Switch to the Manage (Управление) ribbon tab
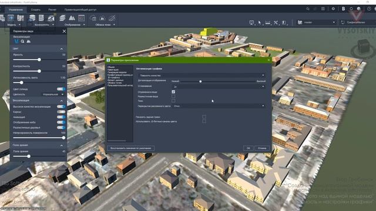 (16, 10)
